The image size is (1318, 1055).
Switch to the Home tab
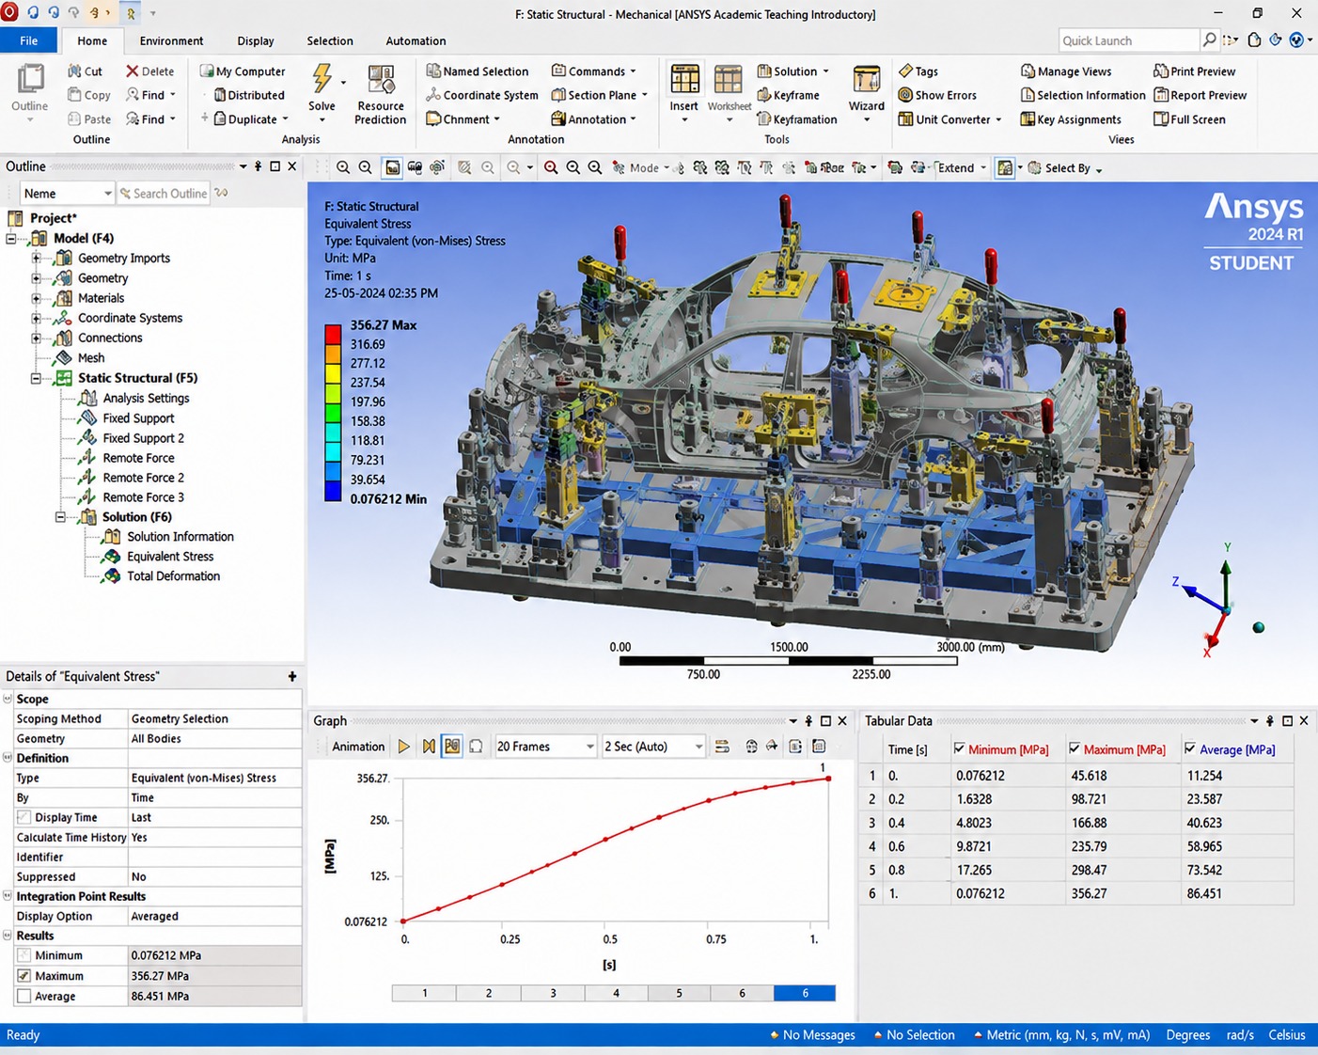92,40
